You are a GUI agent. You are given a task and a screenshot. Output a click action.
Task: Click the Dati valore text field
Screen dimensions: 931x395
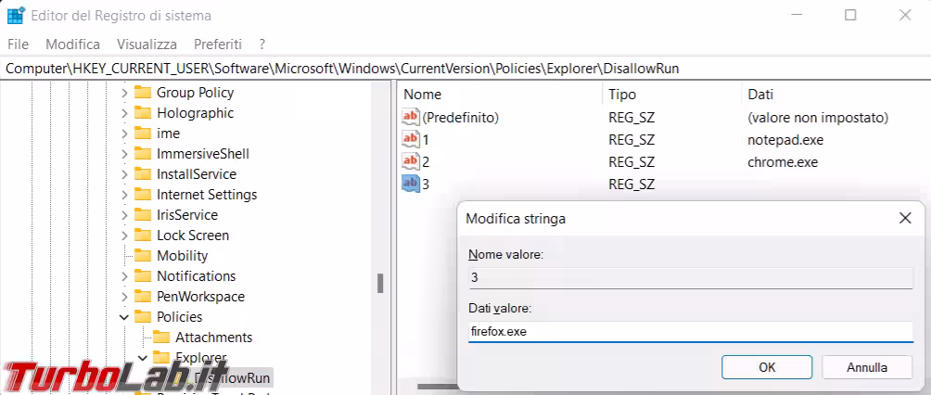pos(690,331)
